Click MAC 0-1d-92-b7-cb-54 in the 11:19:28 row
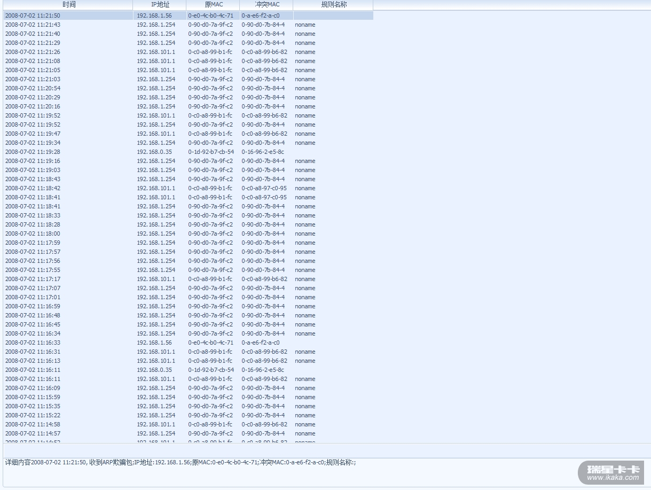The image size is (651, 490). click(x=211, y=152)
